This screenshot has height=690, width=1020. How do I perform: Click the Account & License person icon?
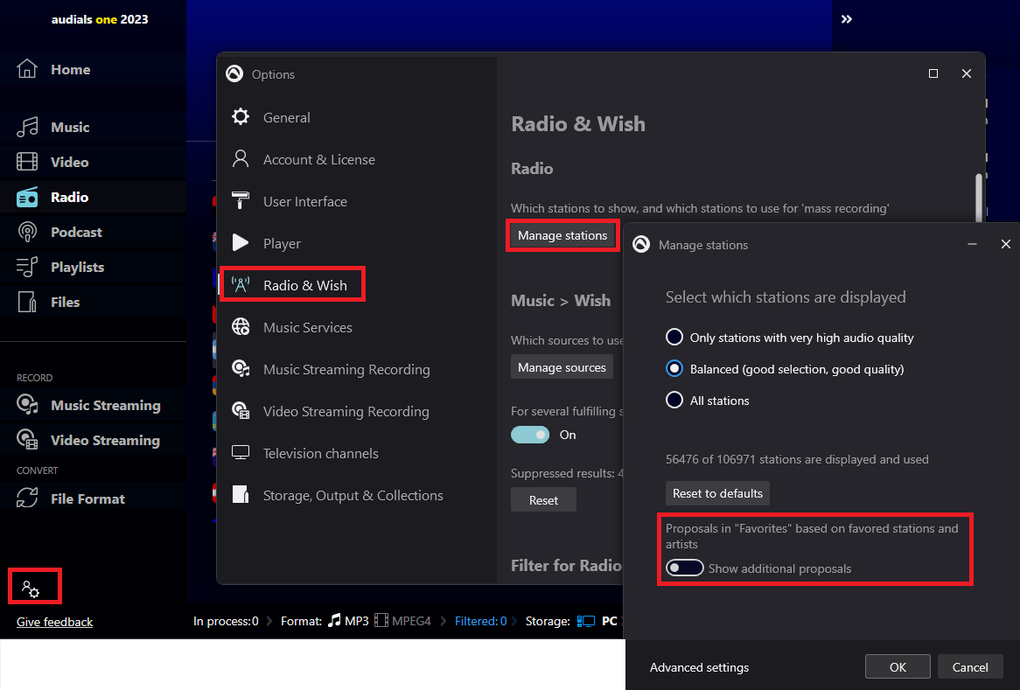point(241,158)
